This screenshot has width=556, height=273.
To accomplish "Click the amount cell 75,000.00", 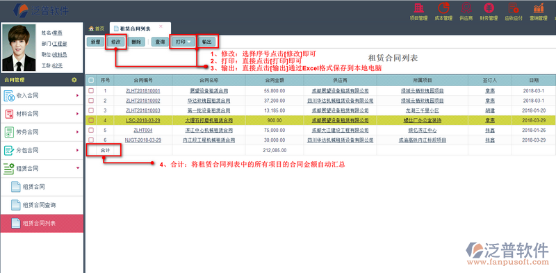I will [275, 130].
